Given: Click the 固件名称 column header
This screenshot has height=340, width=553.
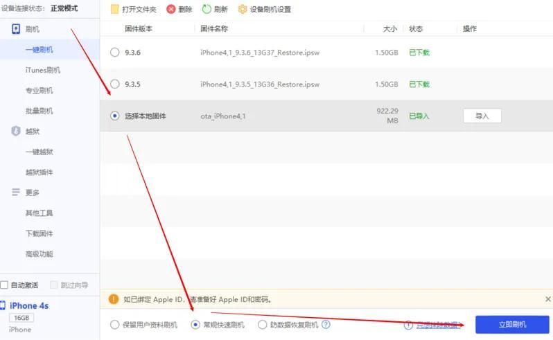Looking at the screenshot, I should click(x=214, y=28).
